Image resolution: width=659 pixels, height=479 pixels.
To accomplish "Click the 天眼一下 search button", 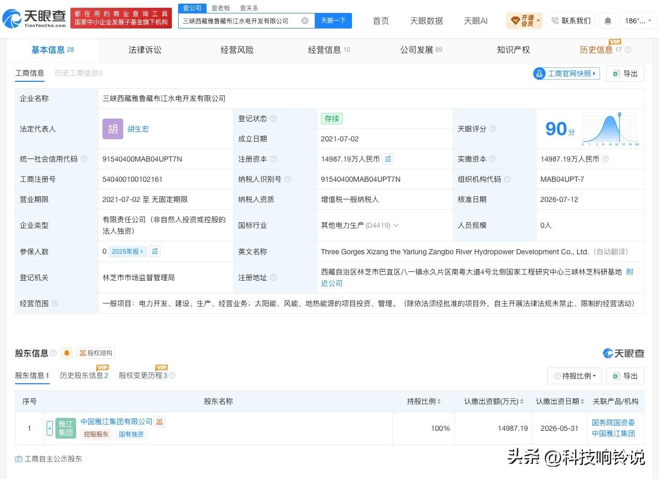I will 333,21.
